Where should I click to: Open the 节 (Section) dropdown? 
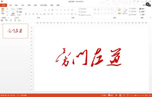(19, 15)
